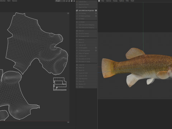The image size is (172, 129).
Task: Click the Max UV icon
Action: (x=77, y=31)
